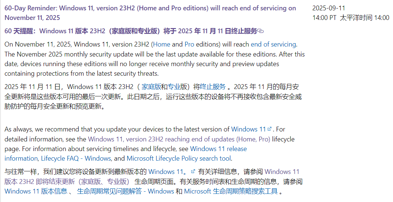Open the 家庭版 link
This screenshot has width=393, height=202.
151,87
